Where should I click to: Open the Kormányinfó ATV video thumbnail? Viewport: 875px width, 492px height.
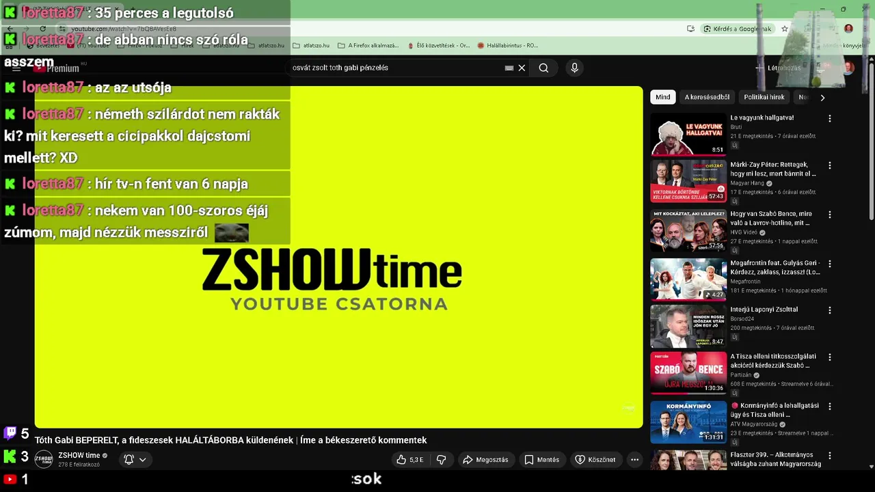(688, 422)
